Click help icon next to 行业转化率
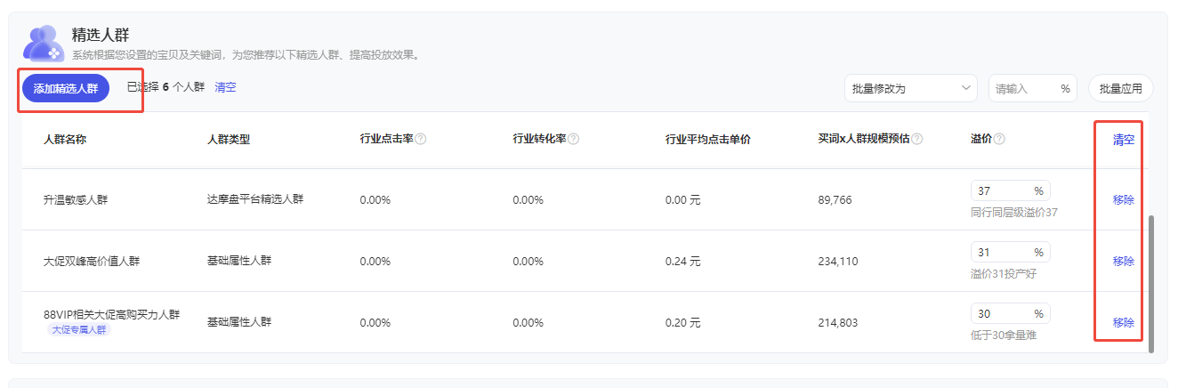 pyautogui.click(x=574, y=140)
